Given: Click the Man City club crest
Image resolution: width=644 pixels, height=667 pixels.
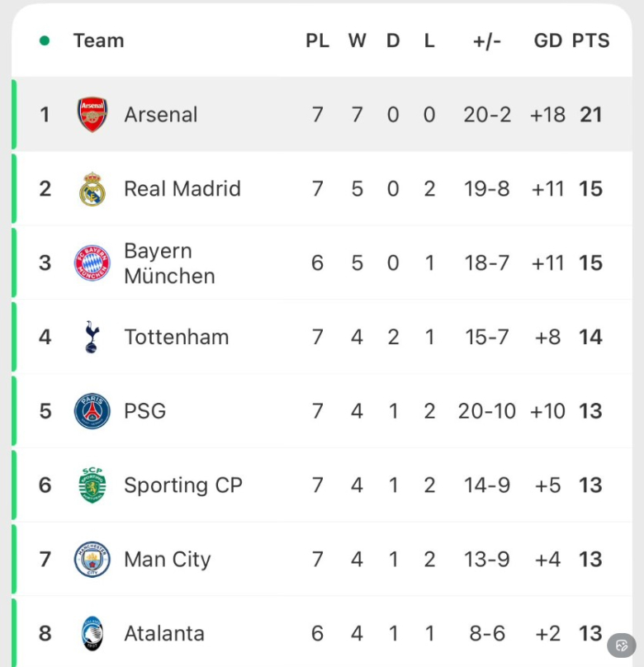Looking at the screenshot, I should (x=92, y=560).
